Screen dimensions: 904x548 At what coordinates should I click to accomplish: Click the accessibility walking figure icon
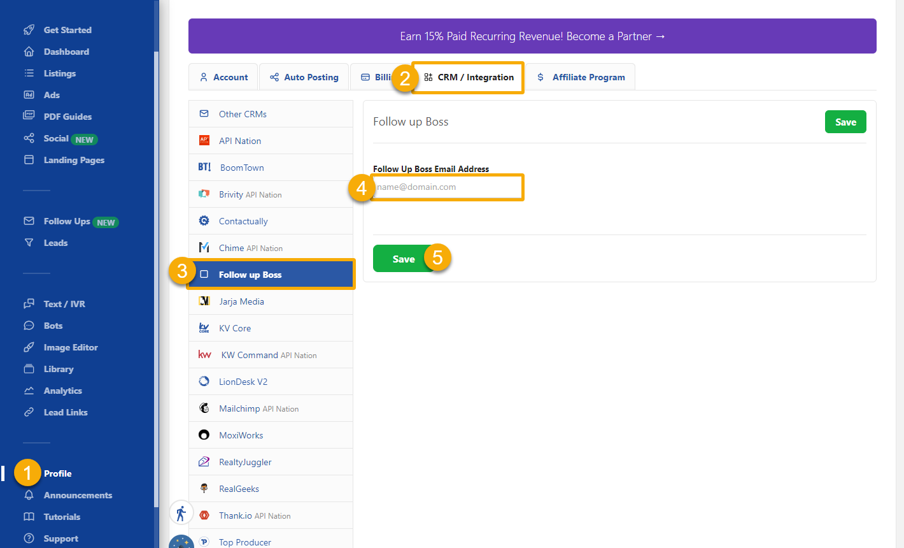(x=181, y=513)
